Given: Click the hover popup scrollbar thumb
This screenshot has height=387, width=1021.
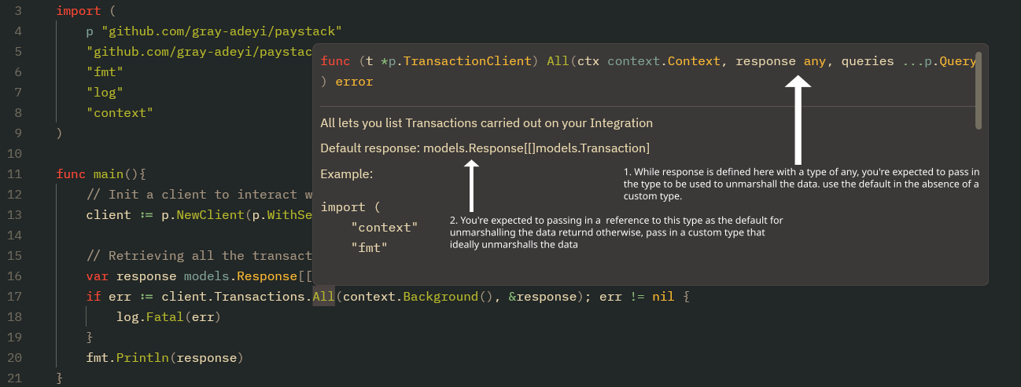Looking at the screenshot, I should click(x=978, y=90).
